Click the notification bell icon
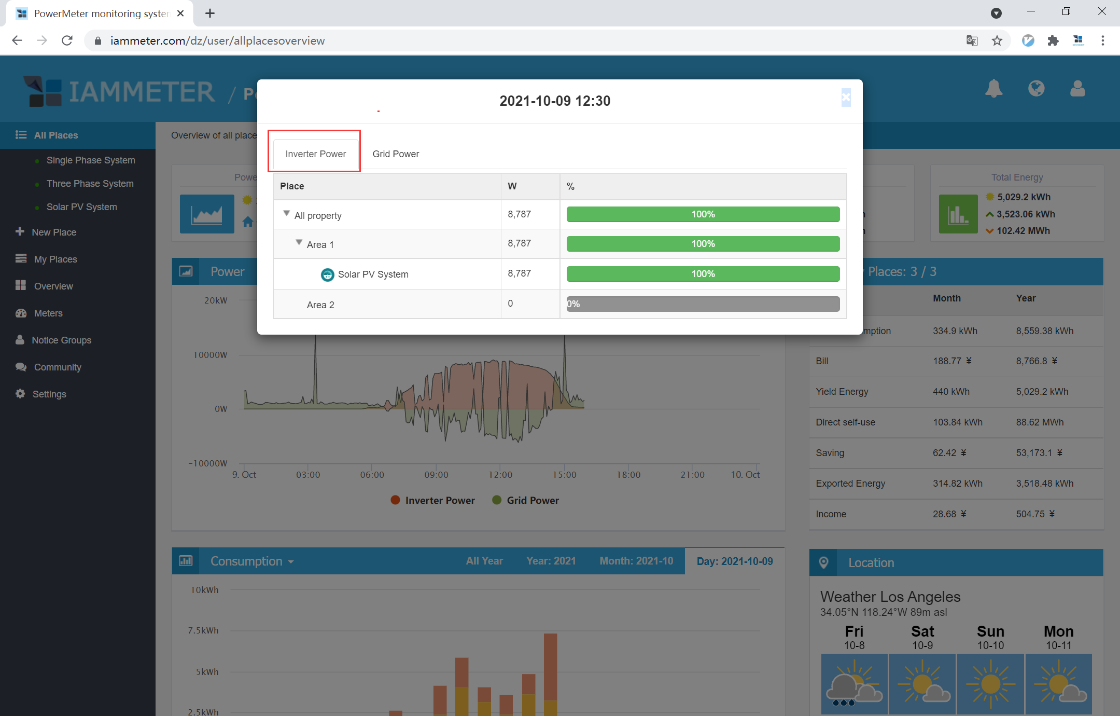The width and height of the screenshot is (1120, 716). pyautogui.click(x=993, y=89)
